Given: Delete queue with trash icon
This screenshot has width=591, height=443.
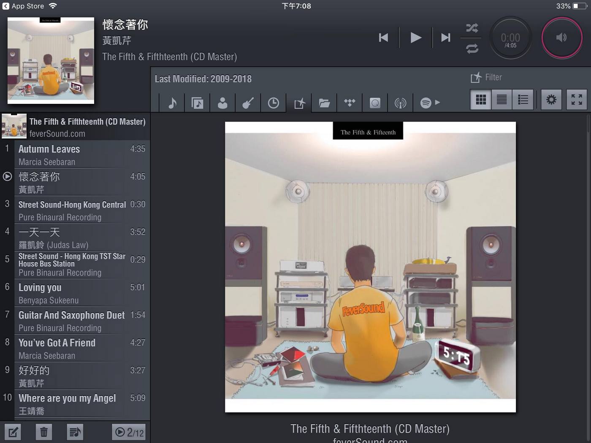Looking at the screenshot, I should click(x=43, y=432).
